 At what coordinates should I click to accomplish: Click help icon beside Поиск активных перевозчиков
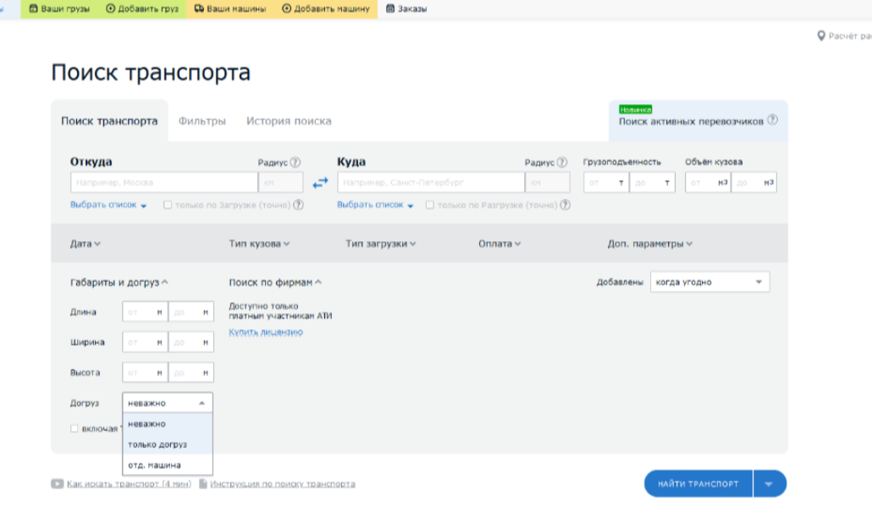(x=772, y=121)
